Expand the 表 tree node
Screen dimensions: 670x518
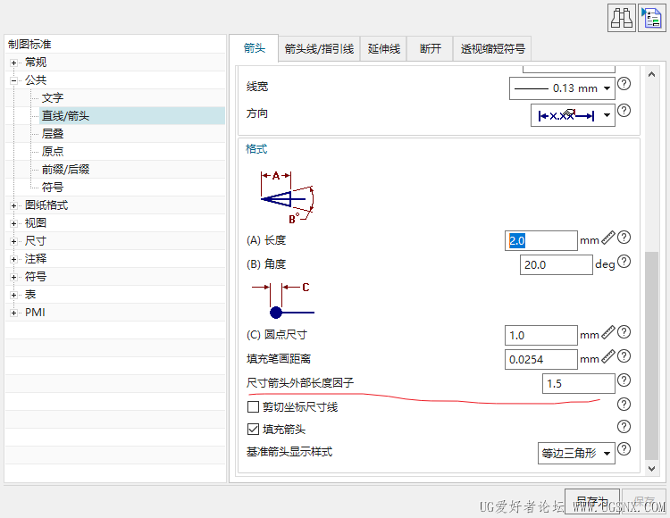pyautogui.click(x=14, y=295)
